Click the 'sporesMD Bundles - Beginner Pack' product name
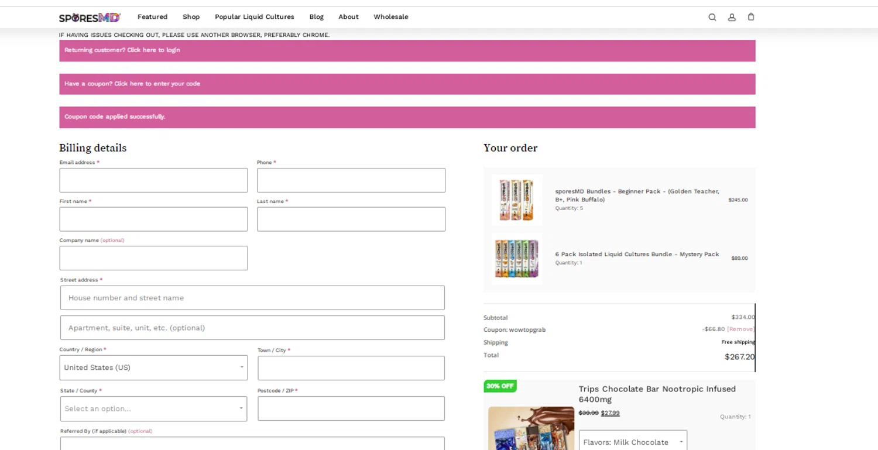 (x=637, y=195)
